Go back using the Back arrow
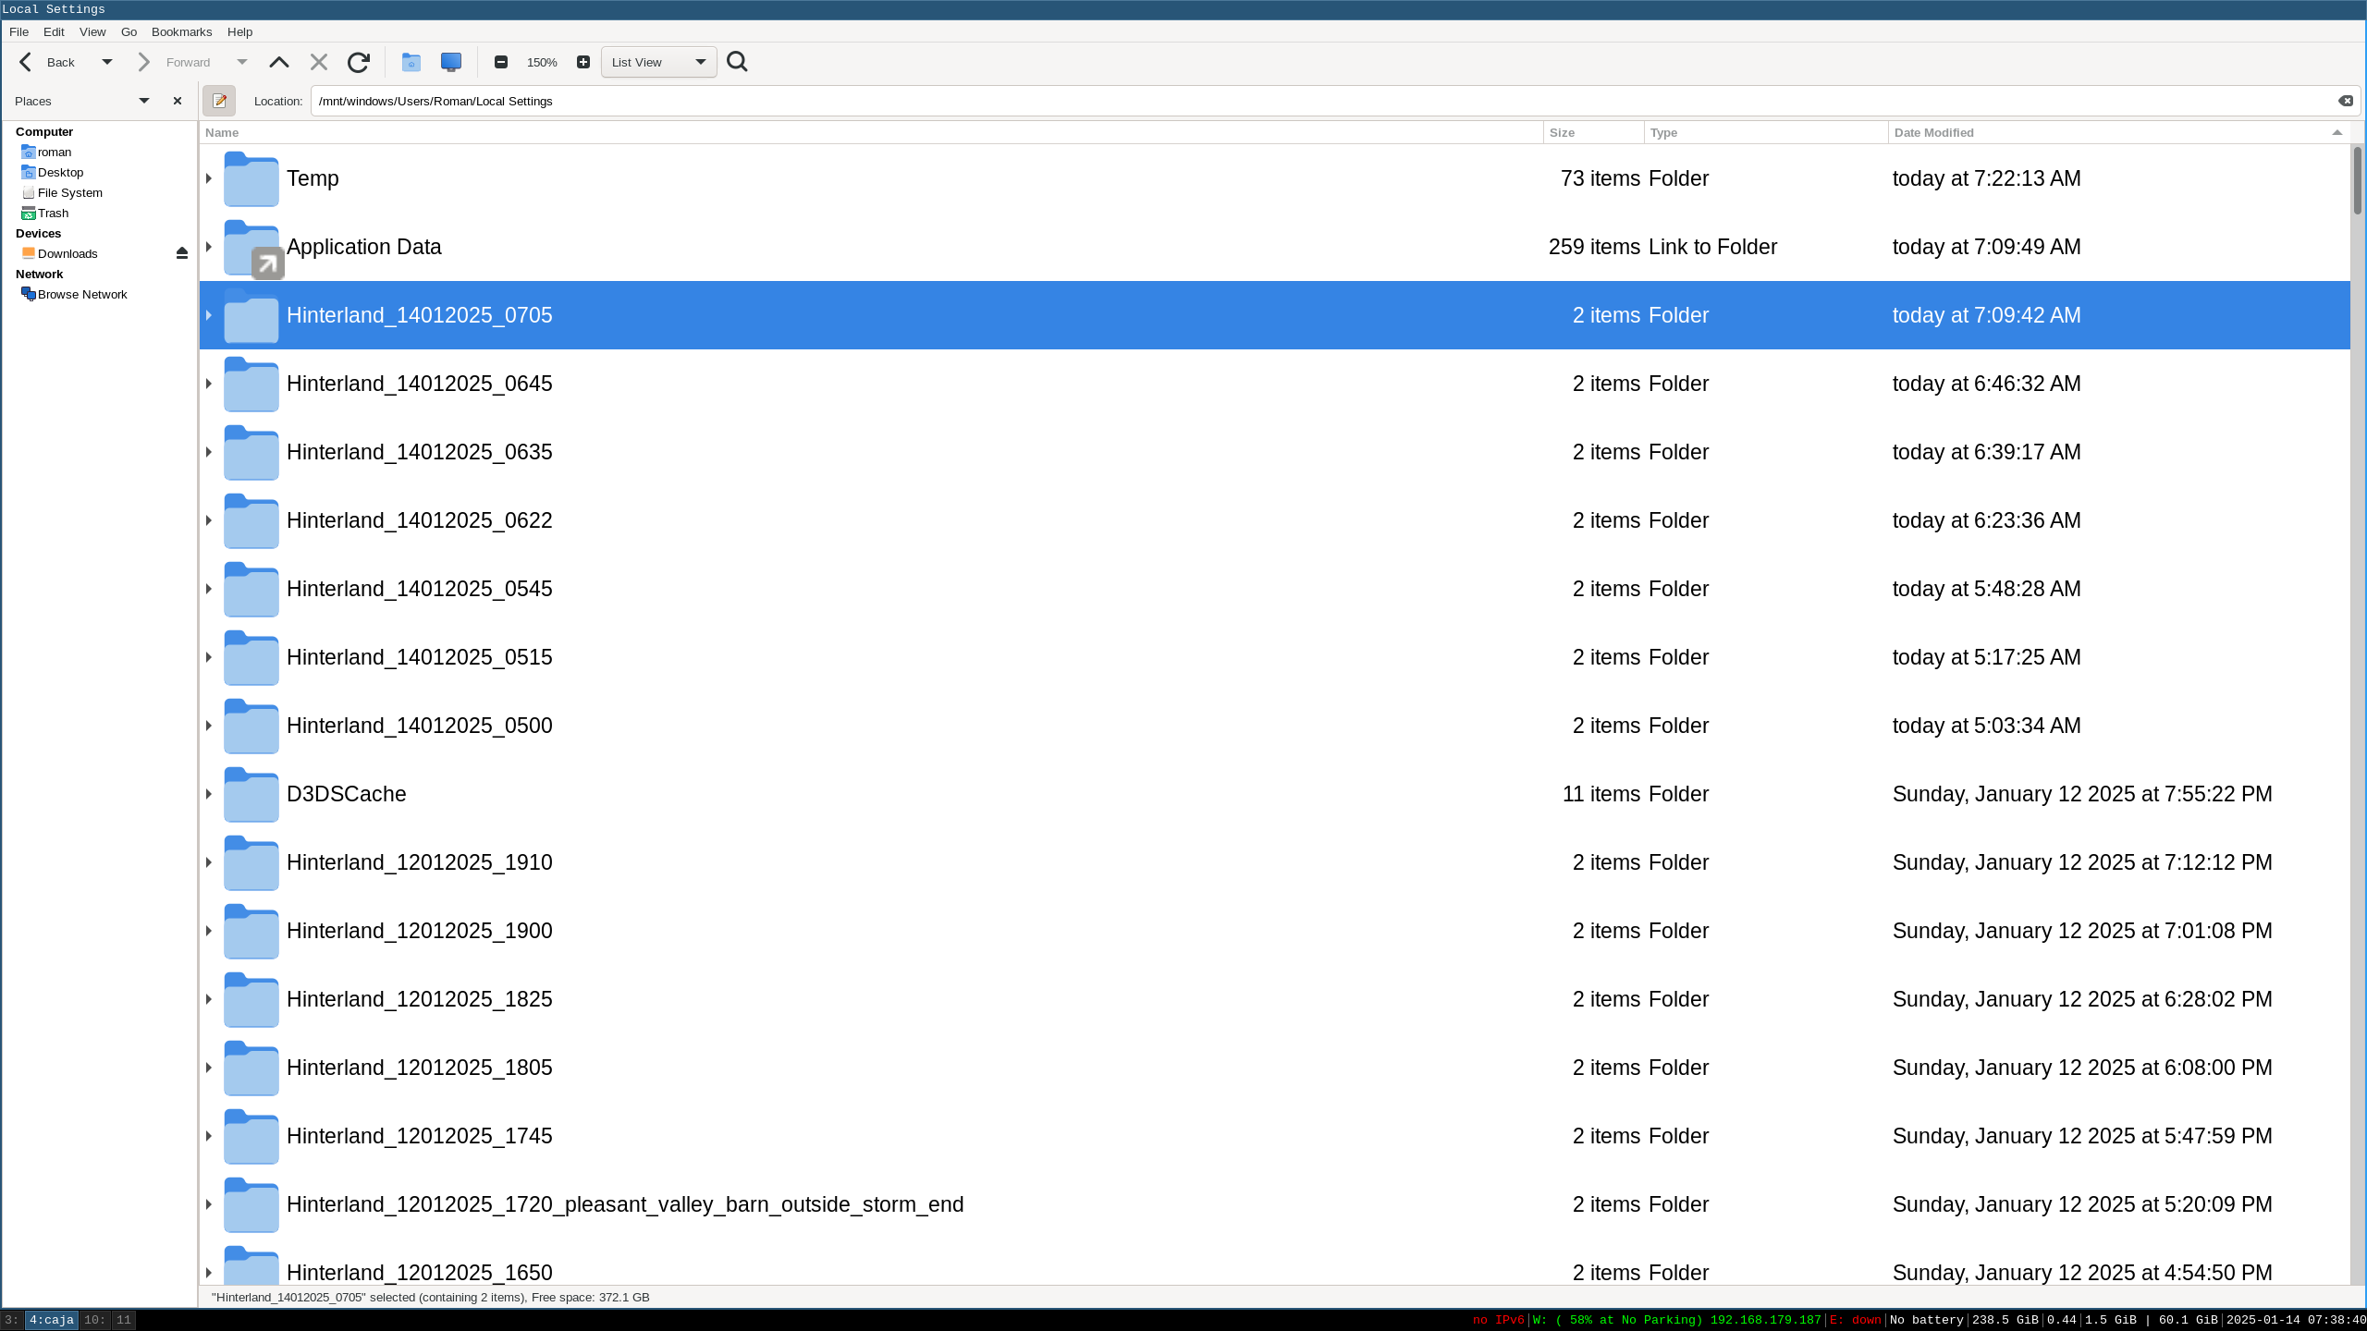 pyautogui.click(x=46, y=62)
